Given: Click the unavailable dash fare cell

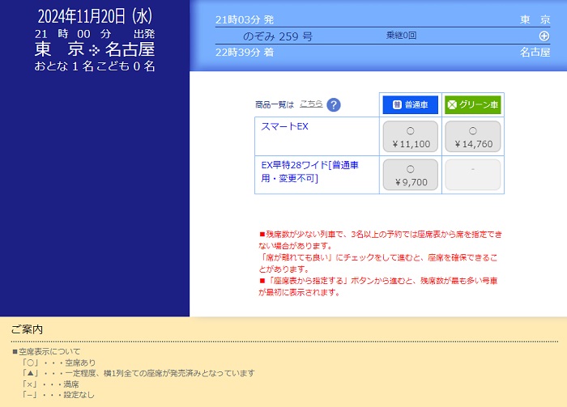Looking at the screenshot, I should pyautogui.click(x=472, y=175).
